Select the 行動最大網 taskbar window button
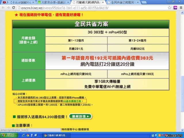The height and width of the screenshot is (138, 184). coord(56,135)
